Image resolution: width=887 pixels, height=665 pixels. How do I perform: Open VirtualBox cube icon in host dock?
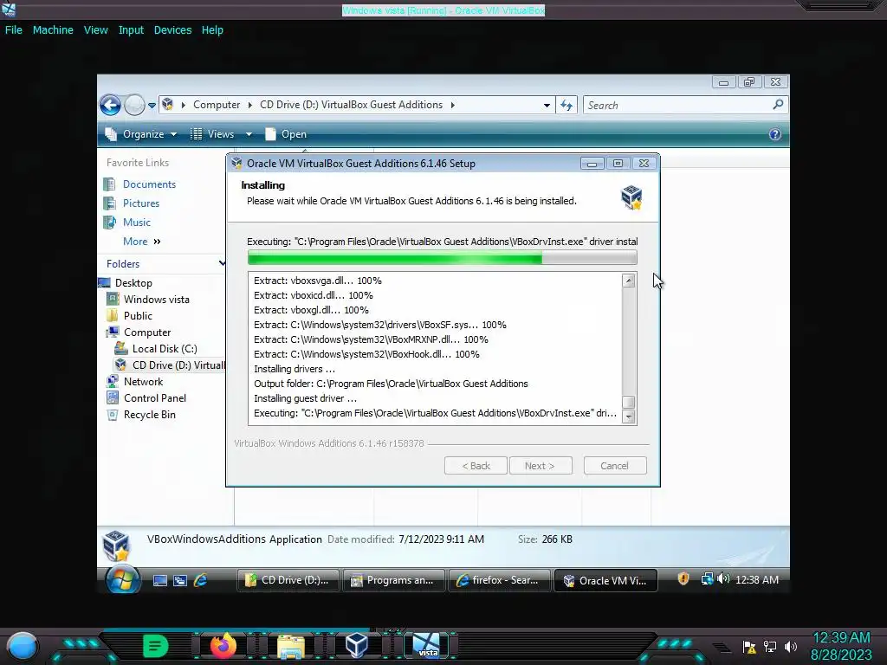[356, 645]
